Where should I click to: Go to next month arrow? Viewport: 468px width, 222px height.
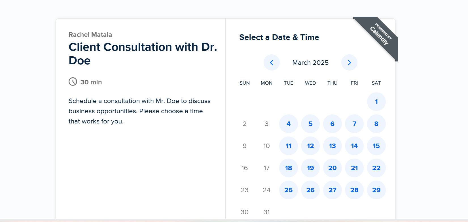(349, 63)
